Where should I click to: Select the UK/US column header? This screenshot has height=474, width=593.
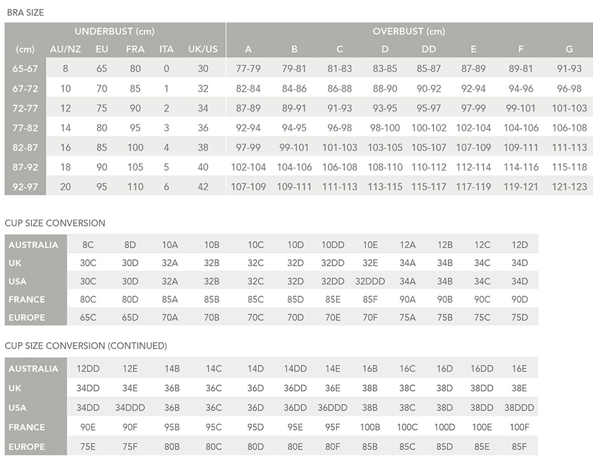[203, 49]
